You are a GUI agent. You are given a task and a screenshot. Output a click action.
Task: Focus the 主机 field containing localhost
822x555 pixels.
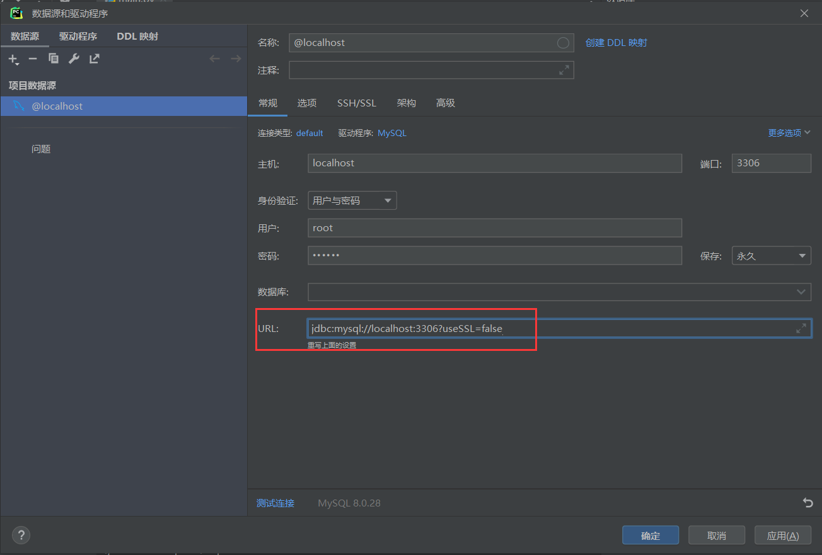pos(495,163)
